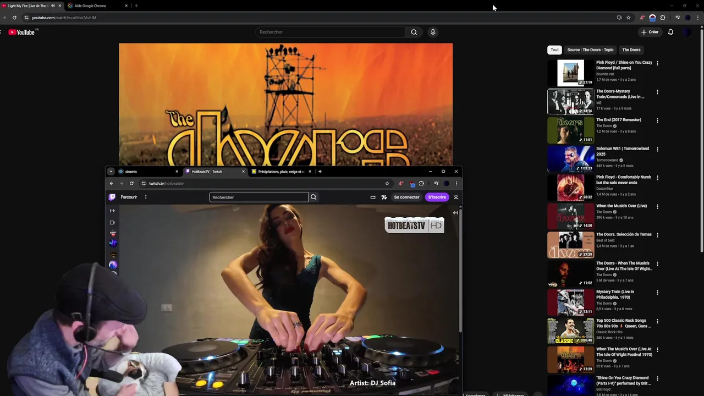Bookmark the Twitch page with star
The width and height of the screenshot is (704, 396).
[x=387, y=183]
